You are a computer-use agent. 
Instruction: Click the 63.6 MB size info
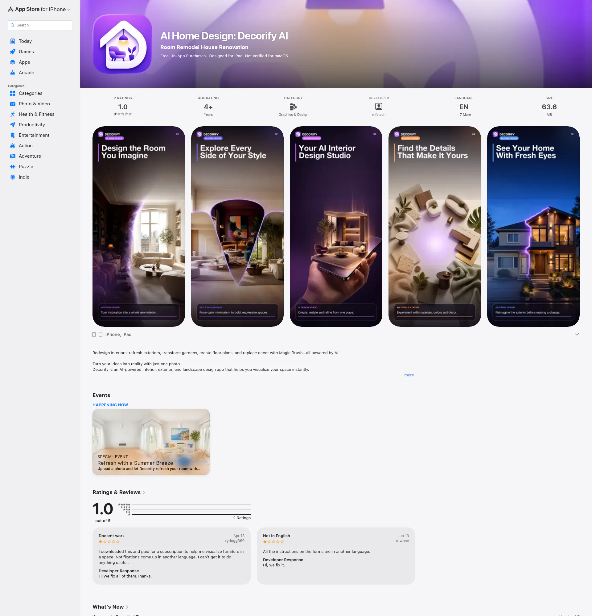549,107
